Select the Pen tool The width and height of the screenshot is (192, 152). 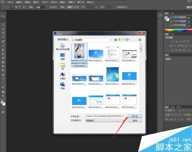pyautogui.click(x=3, y=75)
